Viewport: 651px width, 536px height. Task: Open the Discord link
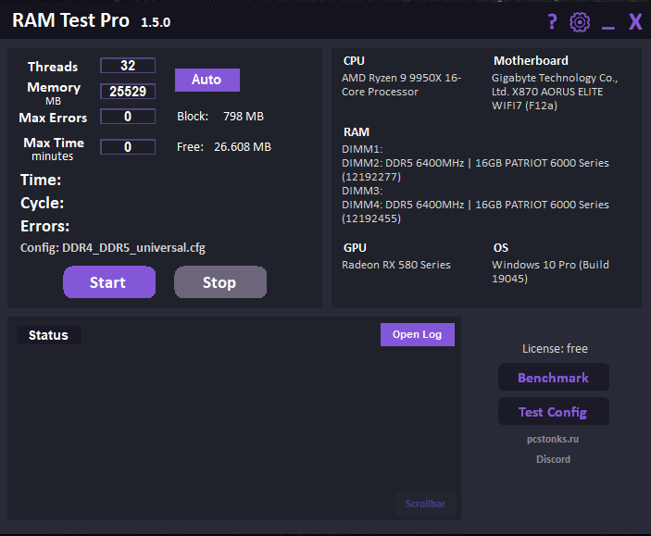coord(553,459)
